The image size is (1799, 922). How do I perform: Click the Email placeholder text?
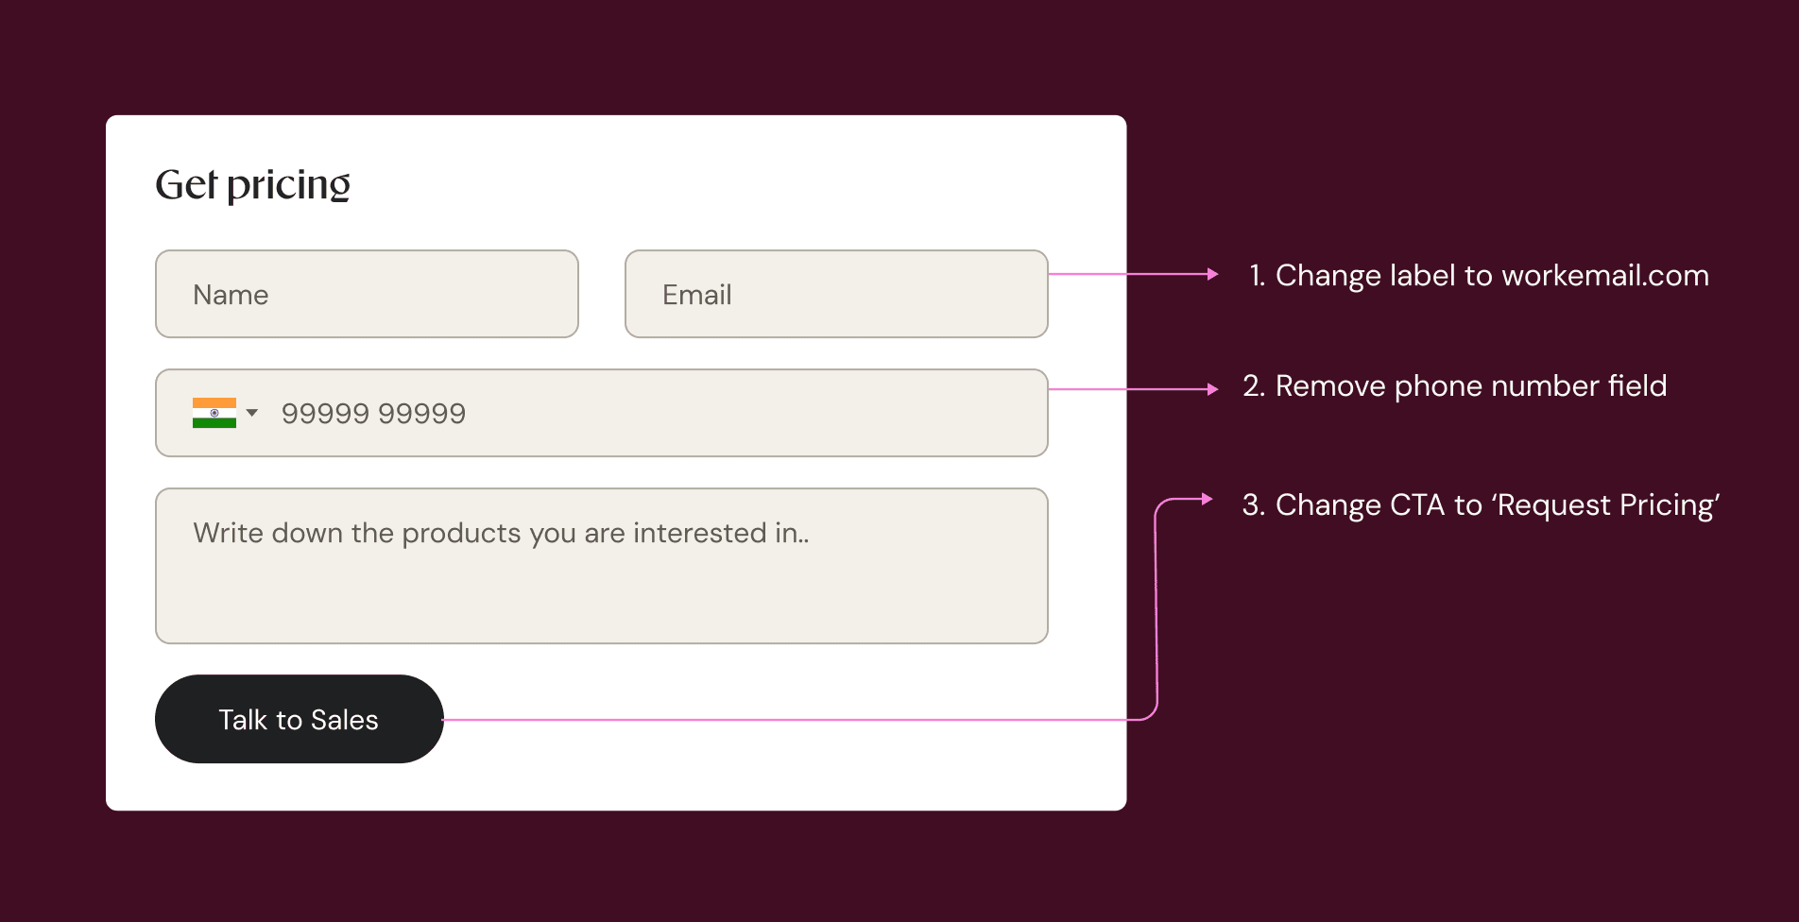tap(697, 295)
